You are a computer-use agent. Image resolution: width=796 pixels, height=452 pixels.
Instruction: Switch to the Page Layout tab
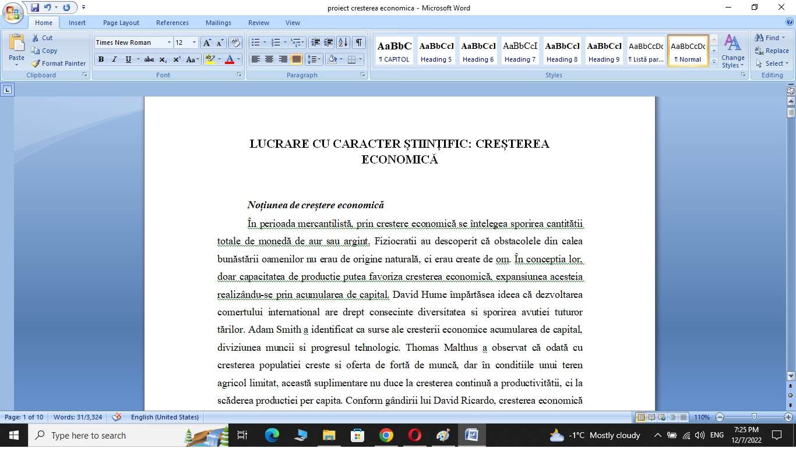click(x=121, y=23)
